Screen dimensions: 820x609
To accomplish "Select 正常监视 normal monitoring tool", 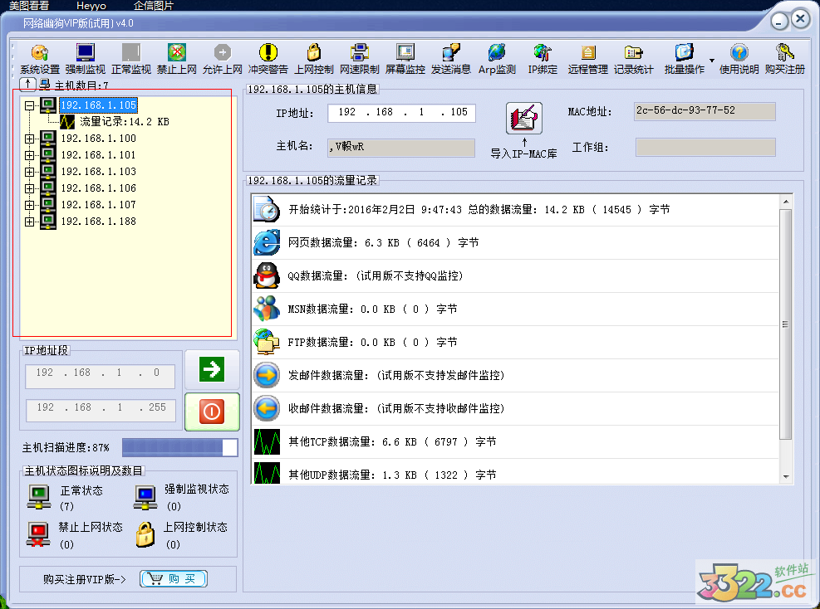I will click(130, 59).
